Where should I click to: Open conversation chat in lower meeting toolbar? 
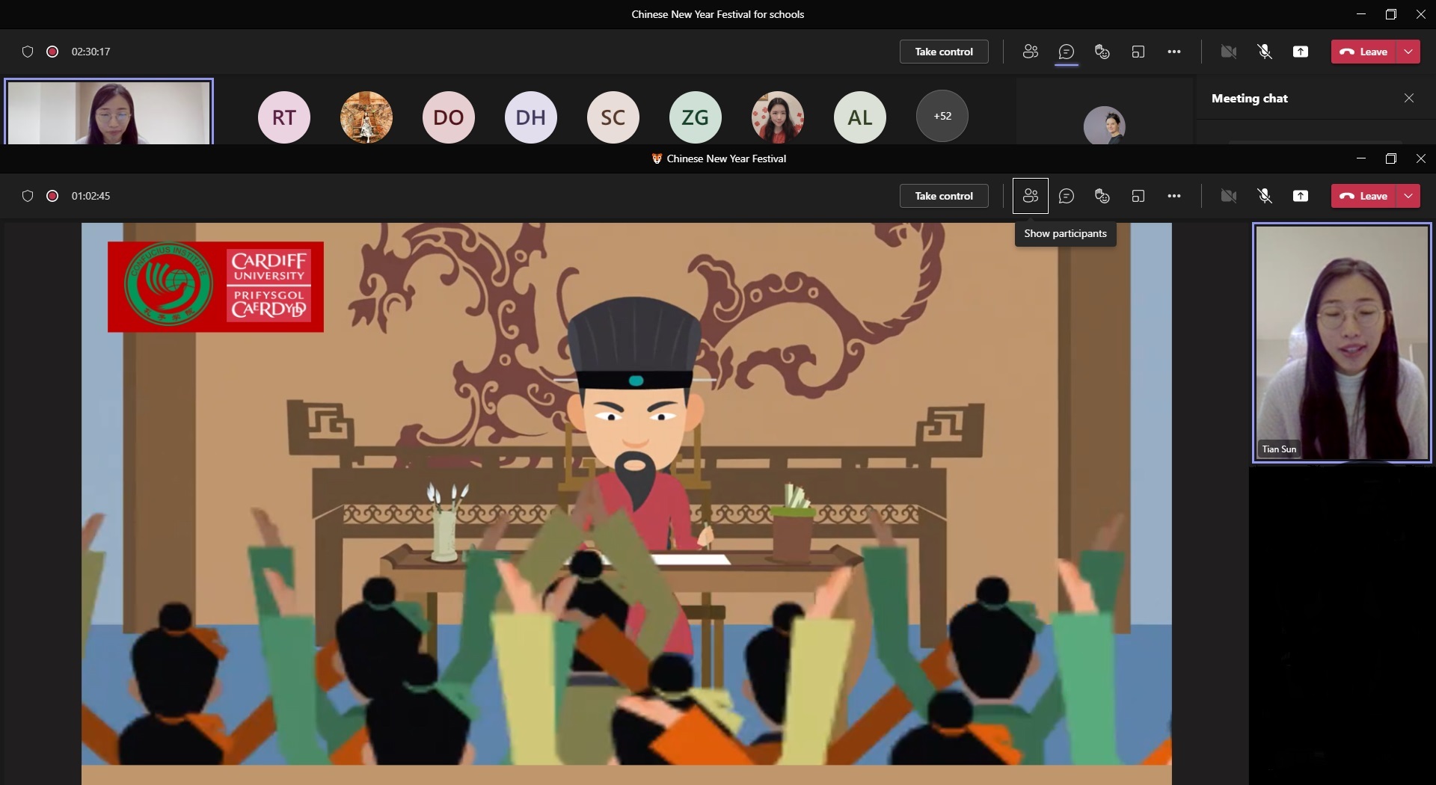pyautogui.click(x=1067, y=196)
